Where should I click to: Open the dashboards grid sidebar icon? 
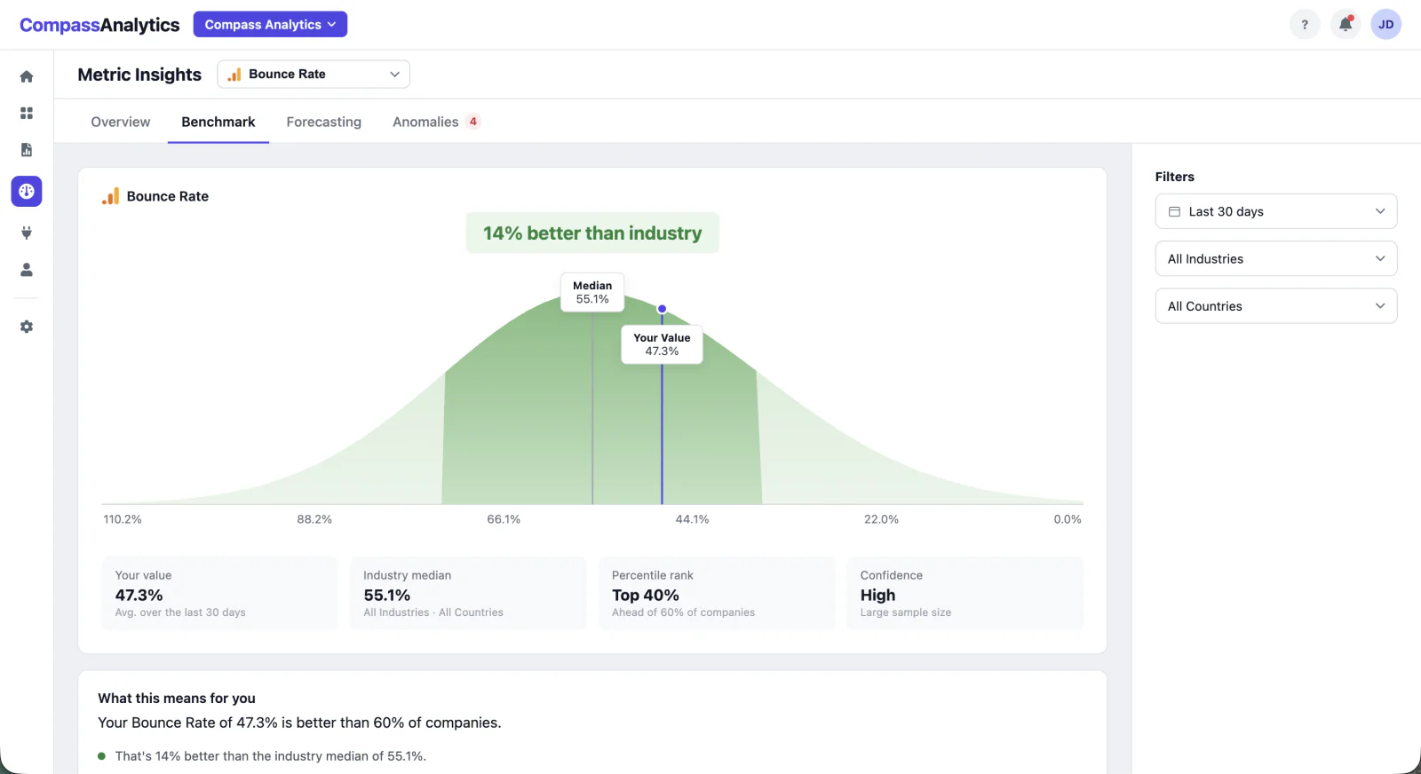coord(27,113)
